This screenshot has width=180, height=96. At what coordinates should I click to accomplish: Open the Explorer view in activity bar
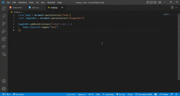4,8
